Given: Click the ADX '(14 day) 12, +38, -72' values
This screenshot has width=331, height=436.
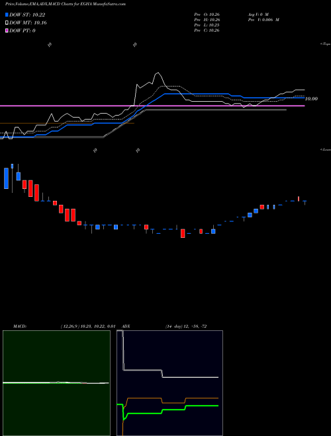Looking at the screenshot, I should point(185,326).
